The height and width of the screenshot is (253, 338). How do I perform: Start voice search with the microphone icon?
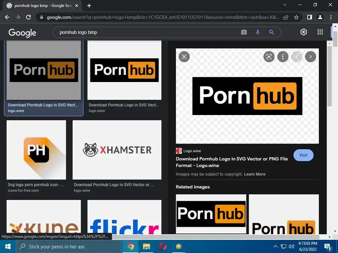pos(257,32)
